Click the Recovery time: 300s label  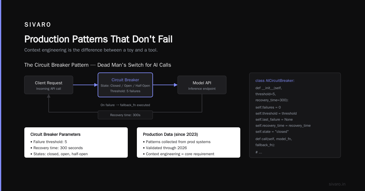tap(125, 115)
